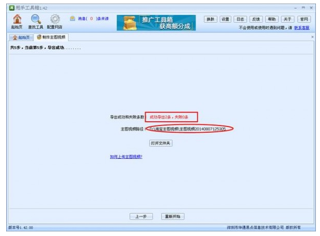Select the 查找工具 magnifier icon
Screen dimensions: 320x236
pyautogui.click(x=36, y=19)
